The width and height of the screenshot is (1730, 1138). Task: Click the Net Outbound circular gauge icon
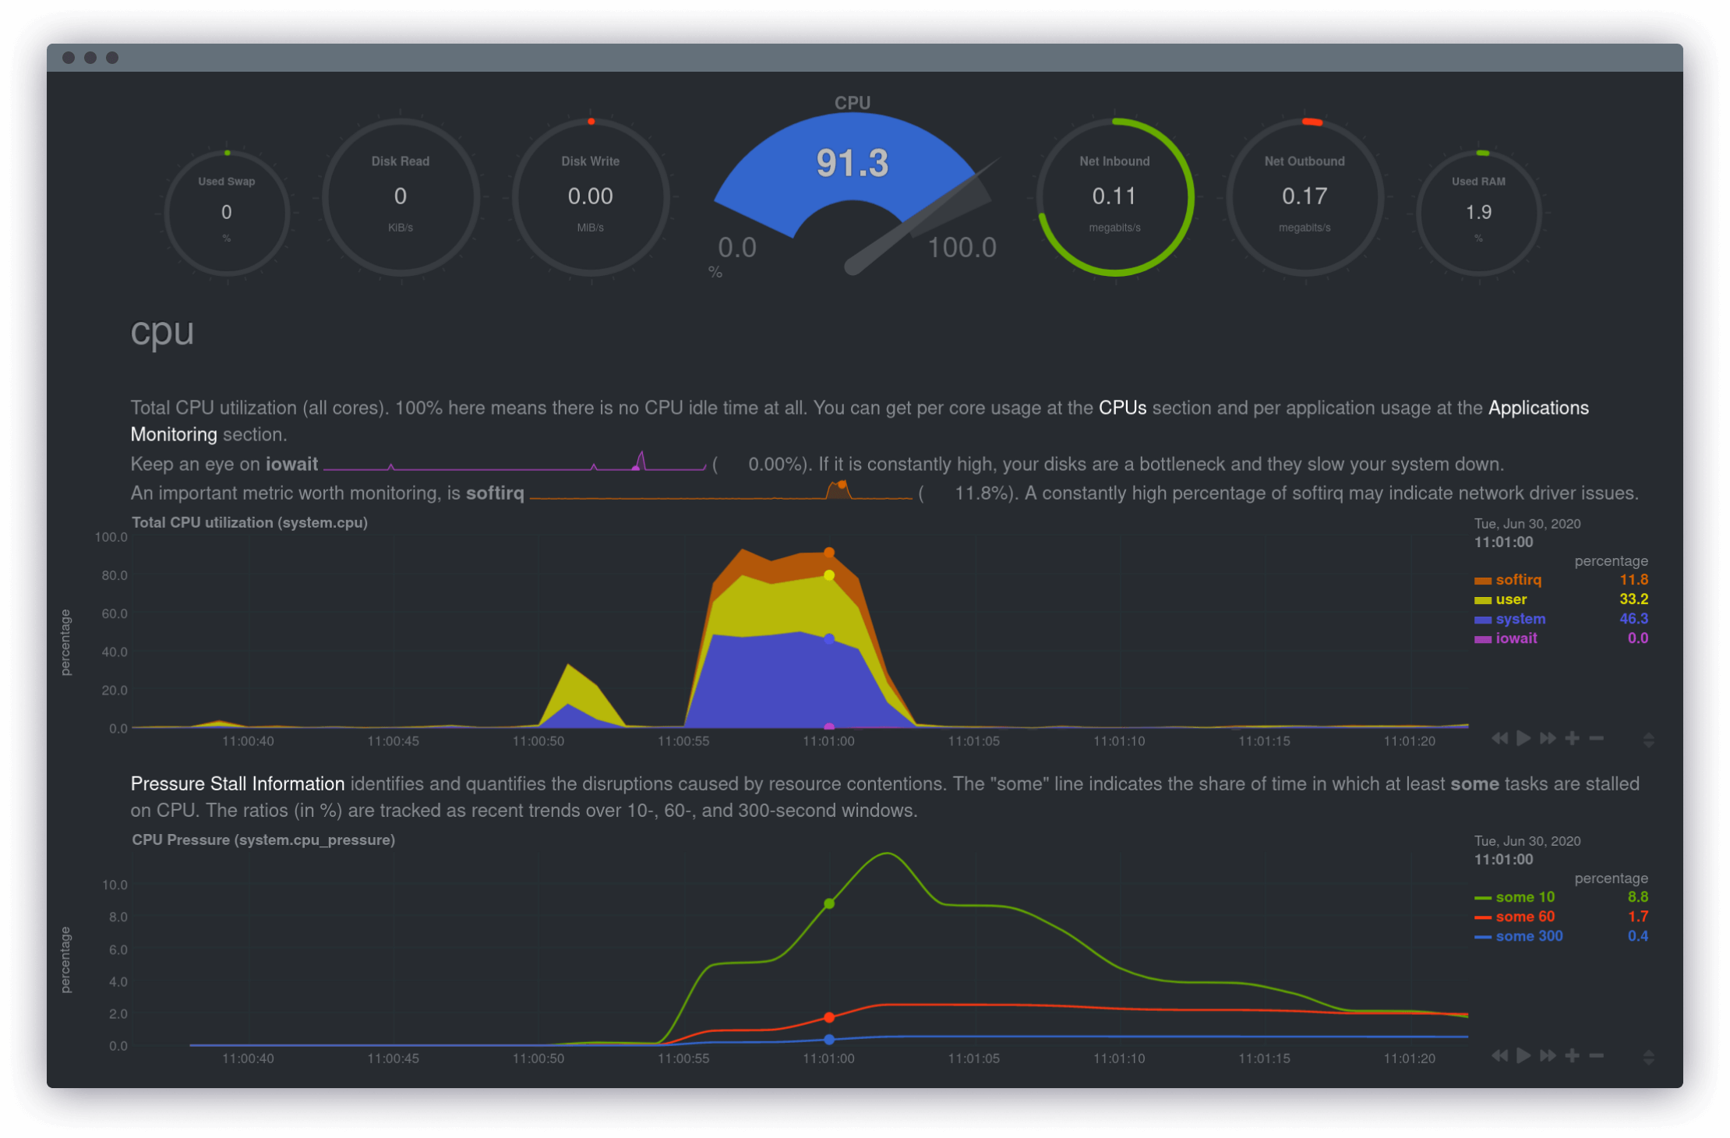click(1306, 197)
